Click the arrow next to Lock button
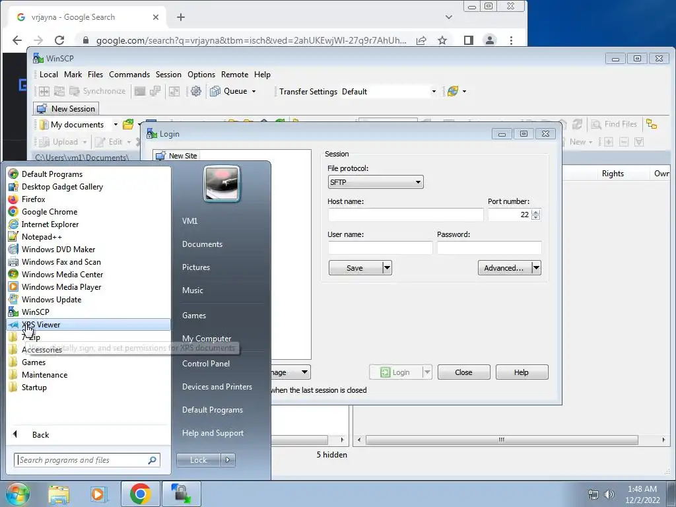The height and width of the screenshot is (507, 676). pyautogui.click(x=228, y=460)
